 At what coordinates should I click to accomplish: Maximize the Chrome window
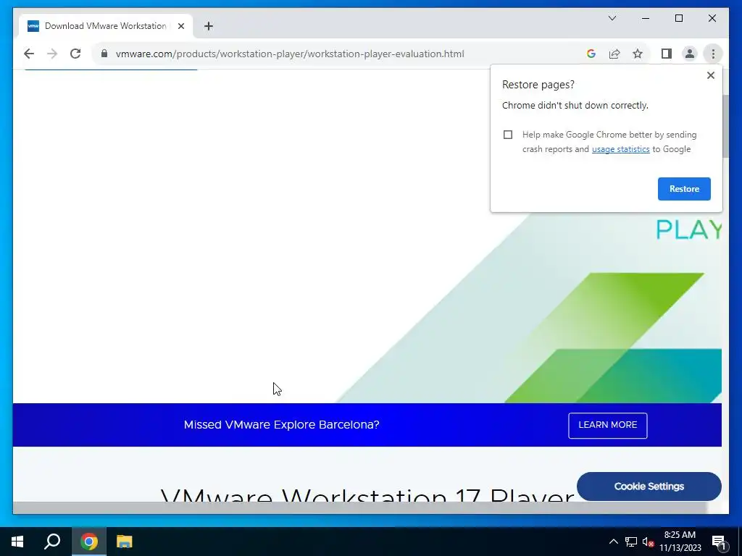click(x=678, y=18)
